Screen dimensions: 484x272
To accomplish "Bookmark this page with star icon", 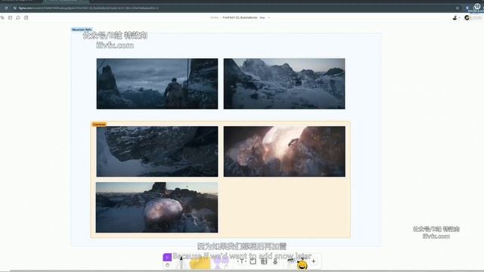I will [x=458, y=8].
